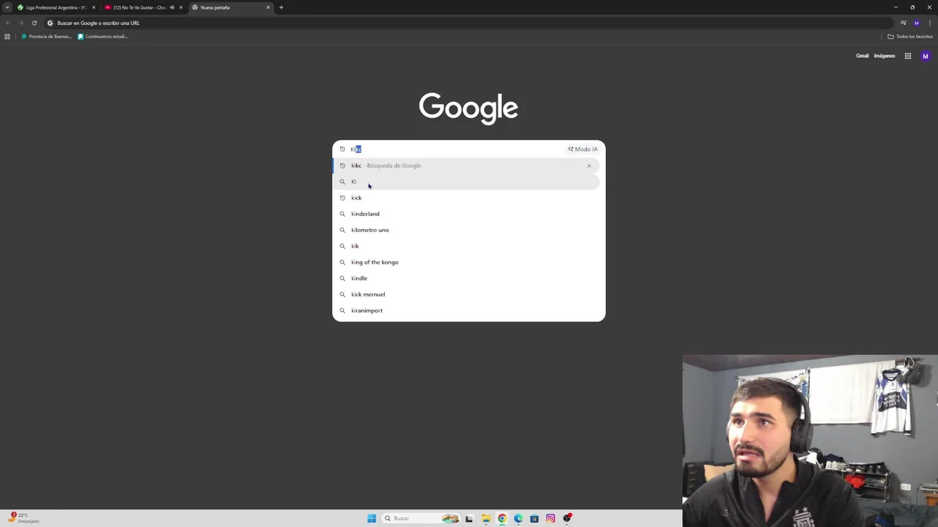Viewport: 938px width, 527px height.
Task: Click the address bar URL field
Action: [469, 23]
